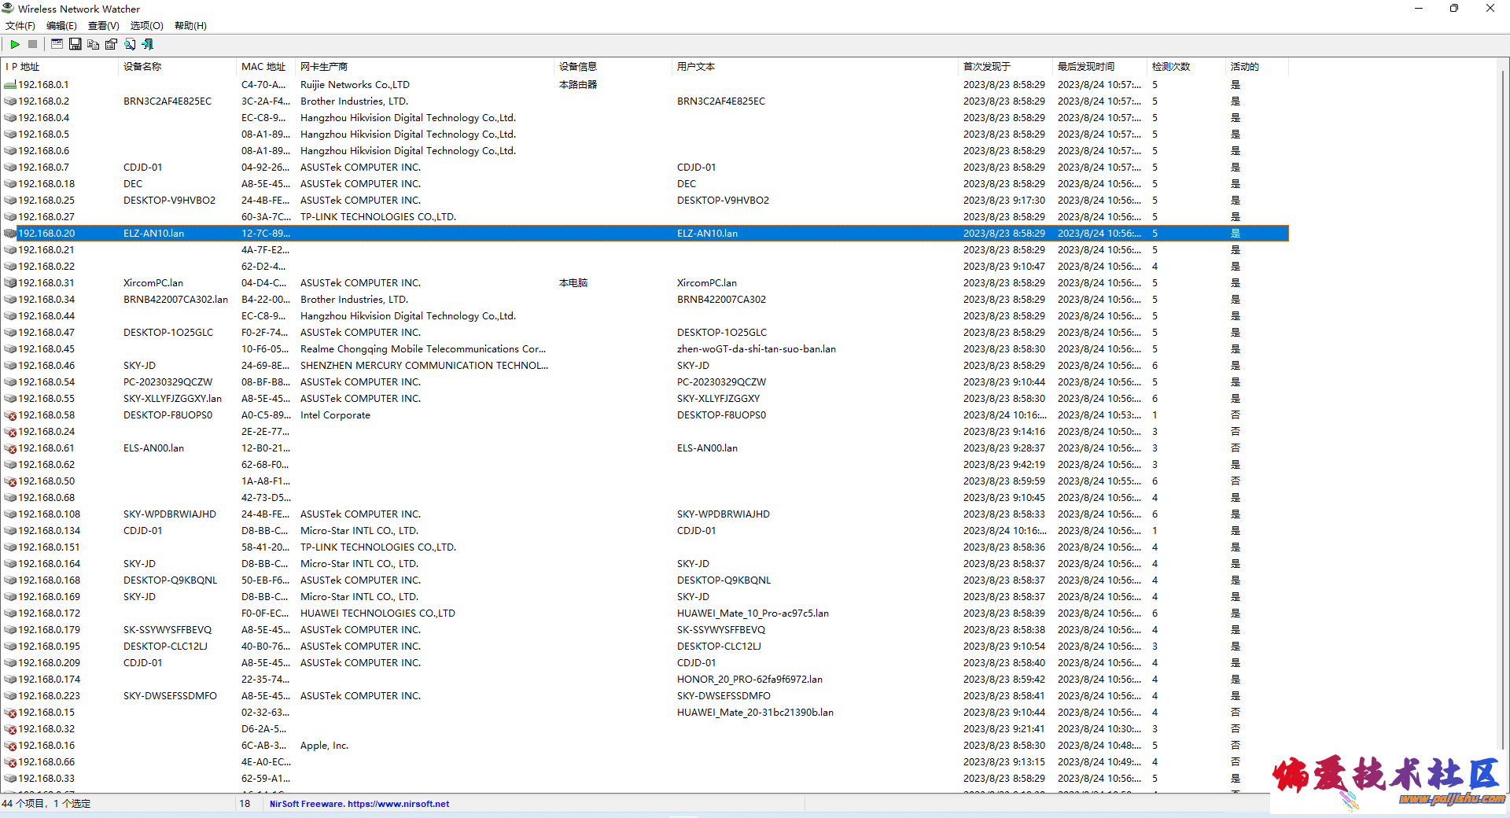Select the XircomPC.lan device row
The height and width of the screenshot is (818, 1510).
[x=153, y=283]
